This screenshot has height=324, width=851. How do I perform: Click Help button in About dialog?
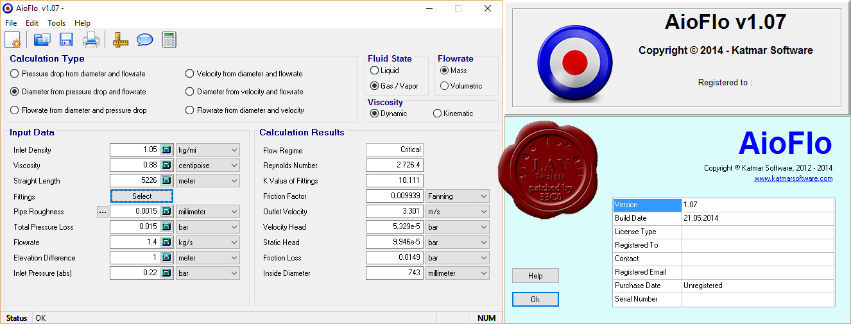[535, 276]
